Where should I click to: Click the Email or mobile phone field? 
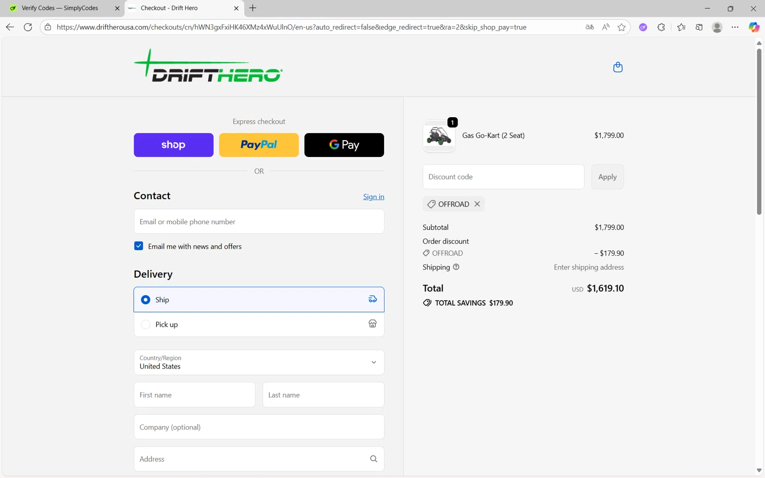click(259, 222)
